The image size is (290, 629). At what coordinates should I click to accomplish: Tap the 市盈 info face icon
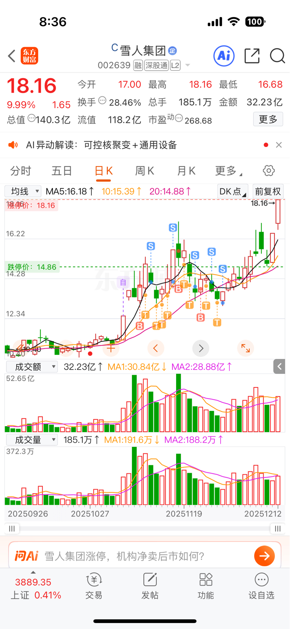[179, 119]
